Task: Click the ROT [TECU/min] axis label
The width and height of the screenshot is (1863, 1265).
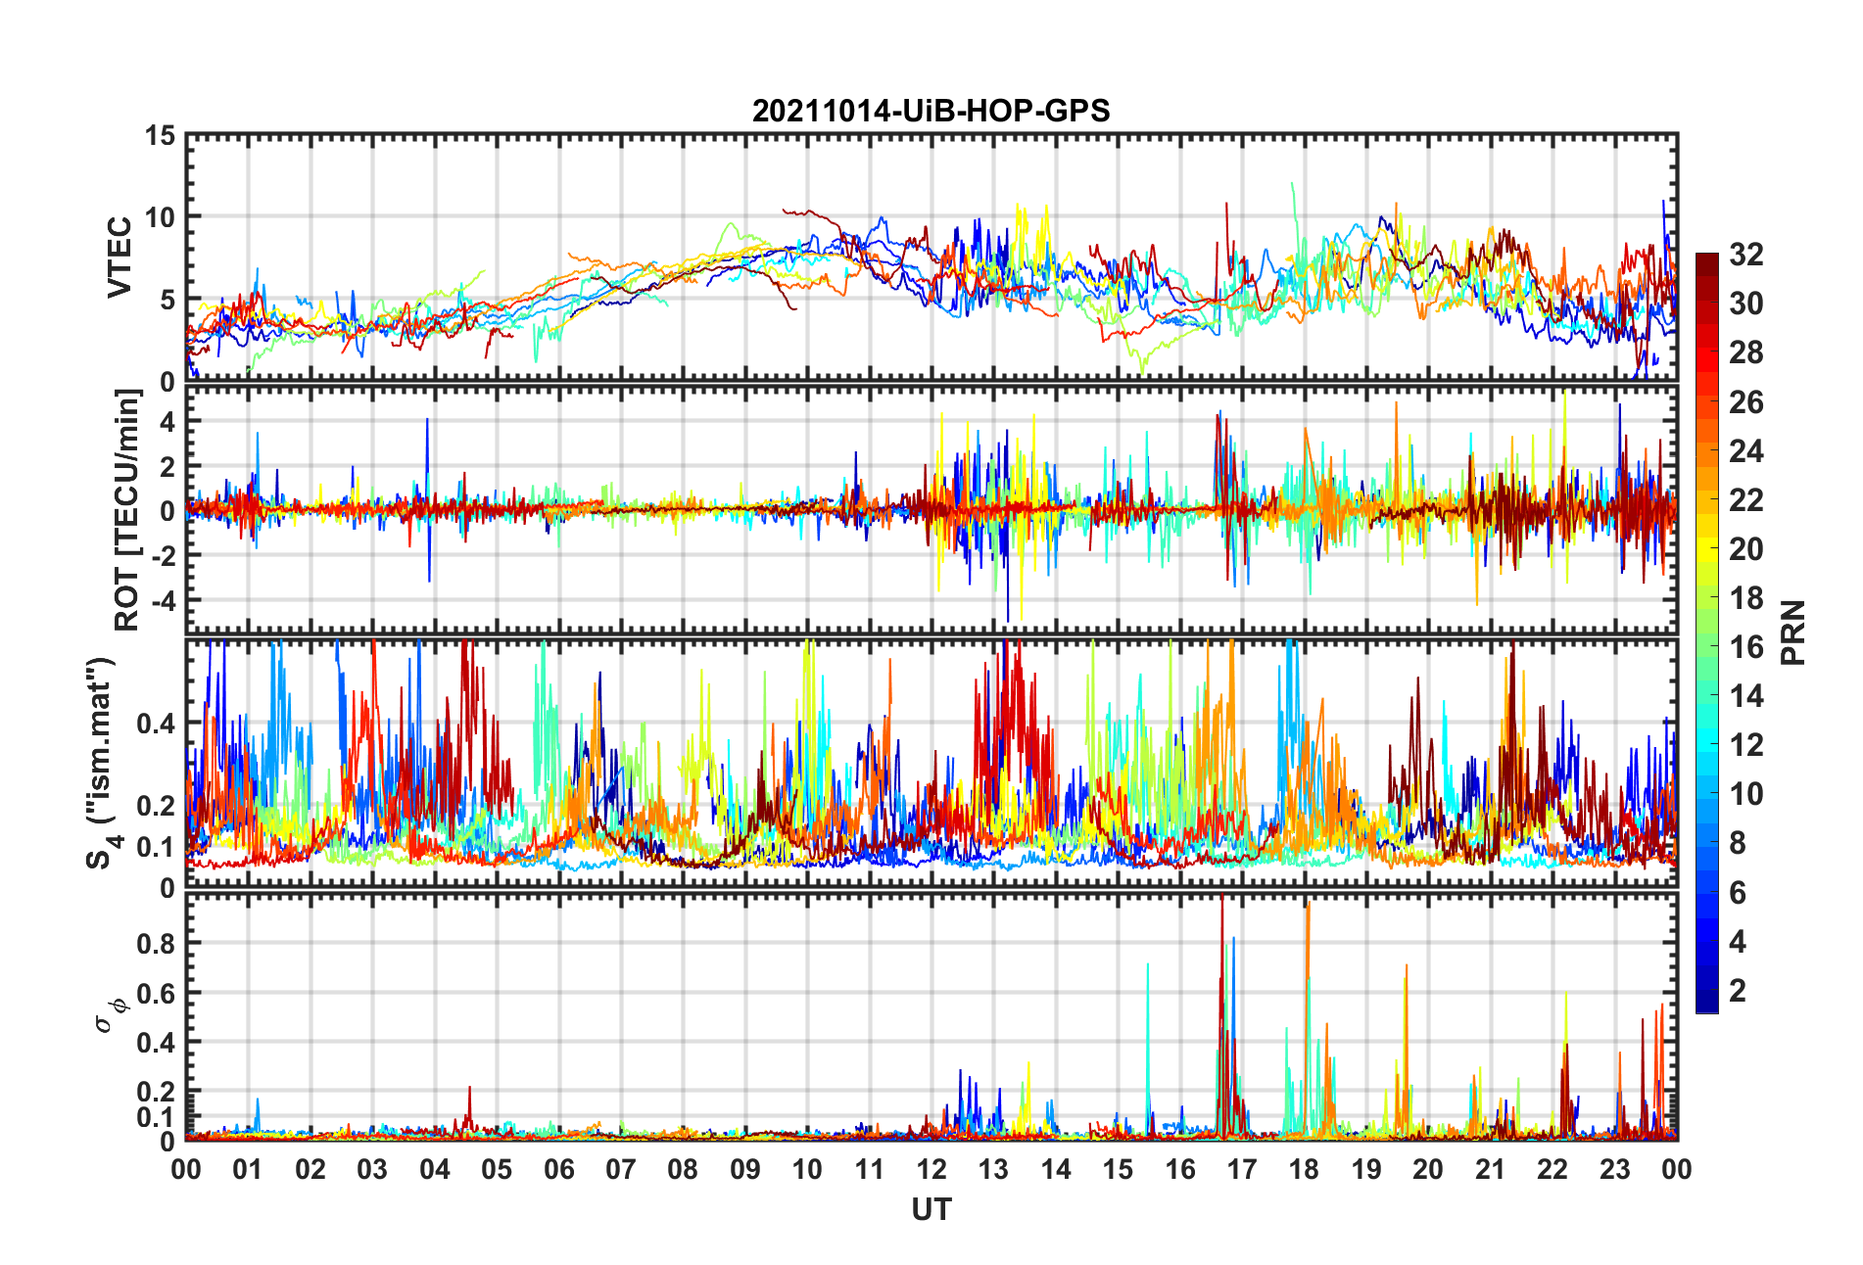Action: click(127, 510)
